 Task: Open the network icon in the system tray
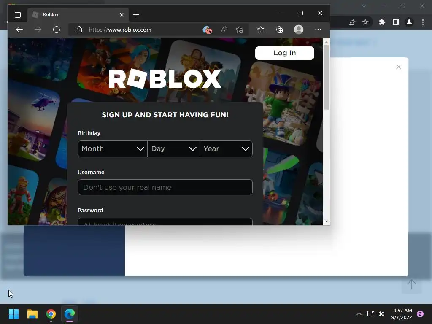click(370, 314)
